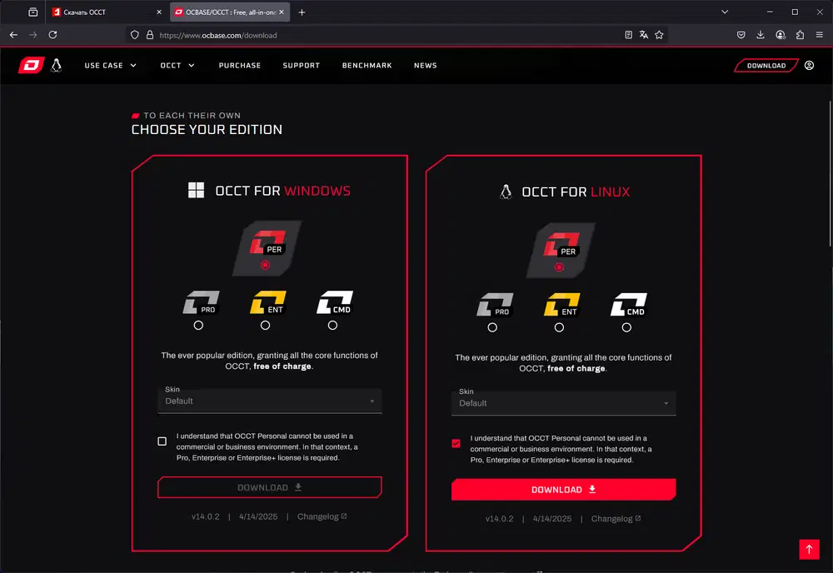Toggle reader view icon in the address bar
This screenshot has height=573, width=833.
(x=628, y=35)
